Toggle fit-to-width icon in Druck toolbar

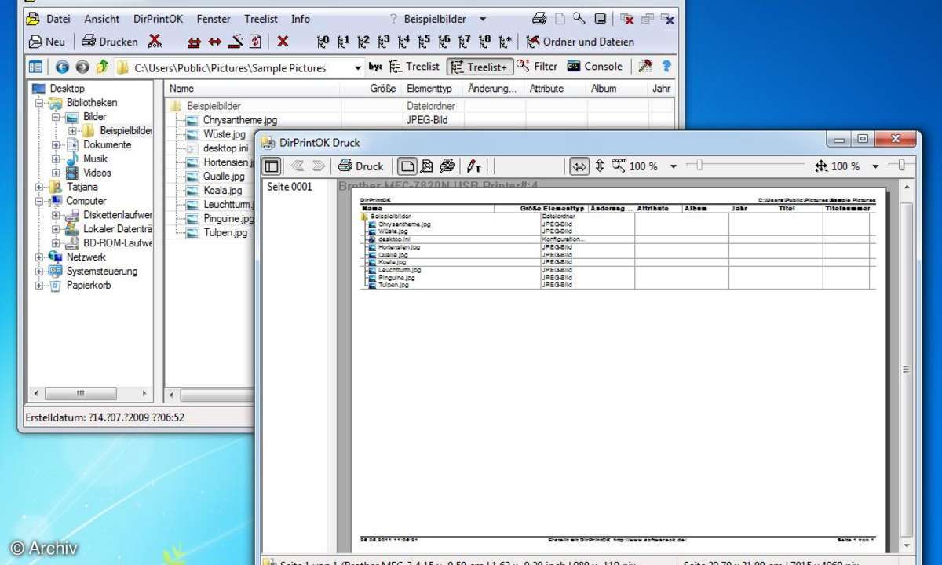pos(579,166)
